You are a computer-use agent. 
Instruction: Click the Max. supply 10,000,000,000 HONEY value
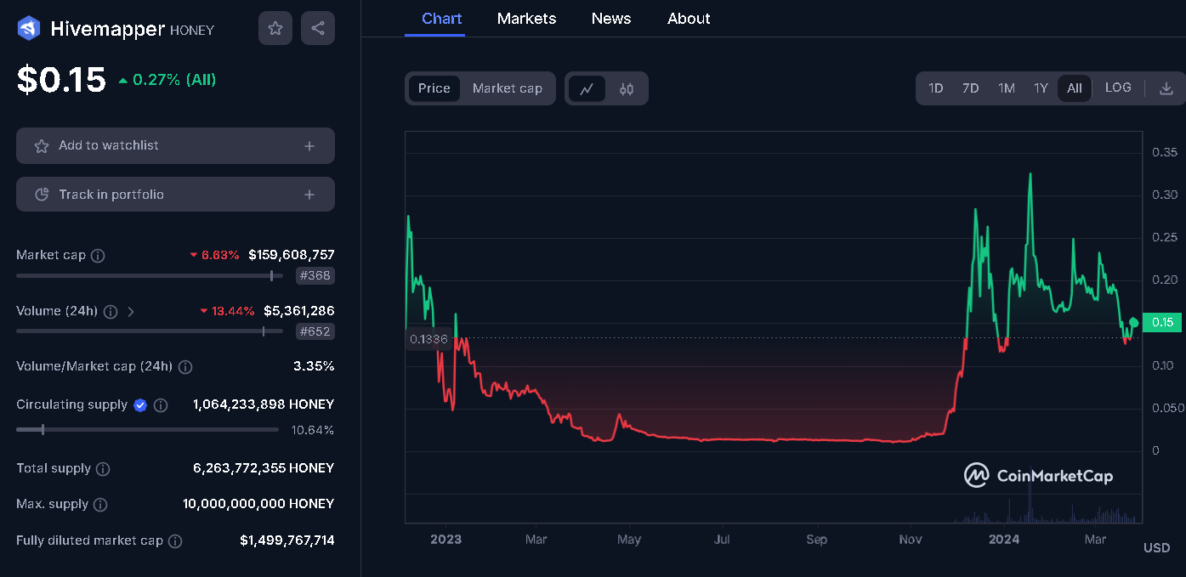(258, 504)
